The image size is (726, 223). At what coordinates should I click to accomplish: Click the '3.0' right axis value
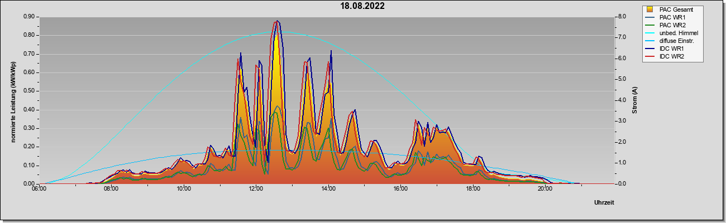[622, 121]
